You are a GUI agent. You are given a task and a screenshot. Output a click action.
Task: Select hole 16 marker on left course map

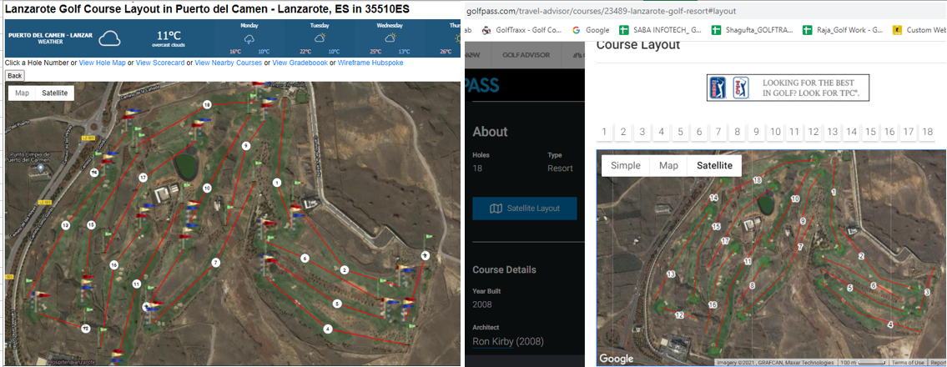(x=113, y=264)
